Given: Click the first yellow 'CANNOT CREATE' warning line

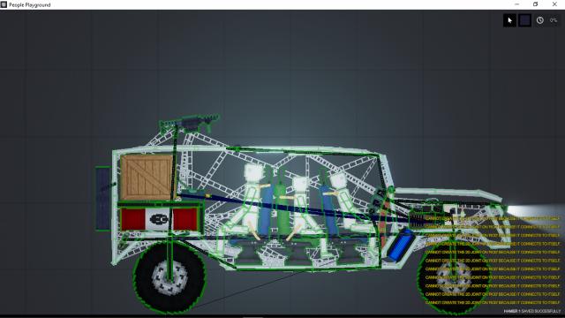Looking at the screenshot, I should 493,218.
